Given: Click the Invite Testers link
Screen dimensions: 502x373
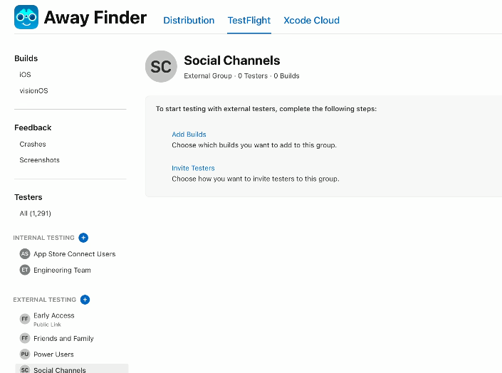Looking at the screenshot, I should [x=193, y=168].
